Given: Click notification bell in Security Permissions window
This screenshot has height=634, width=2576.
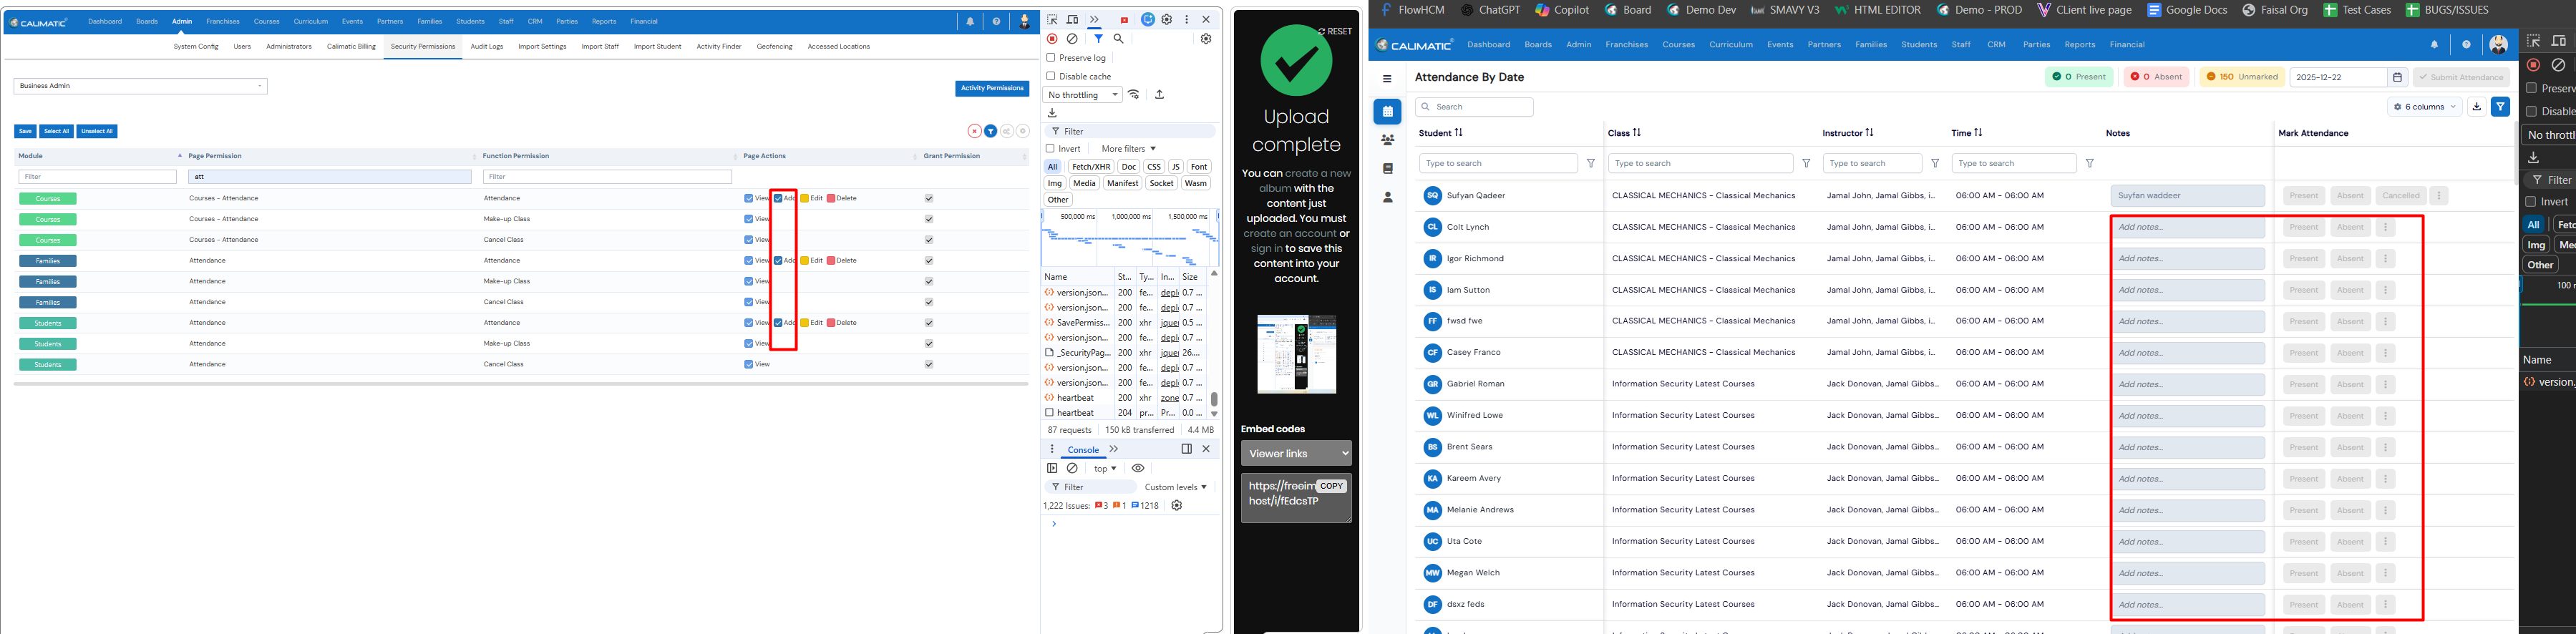Looking at the screenshot, I should point(970,21).
